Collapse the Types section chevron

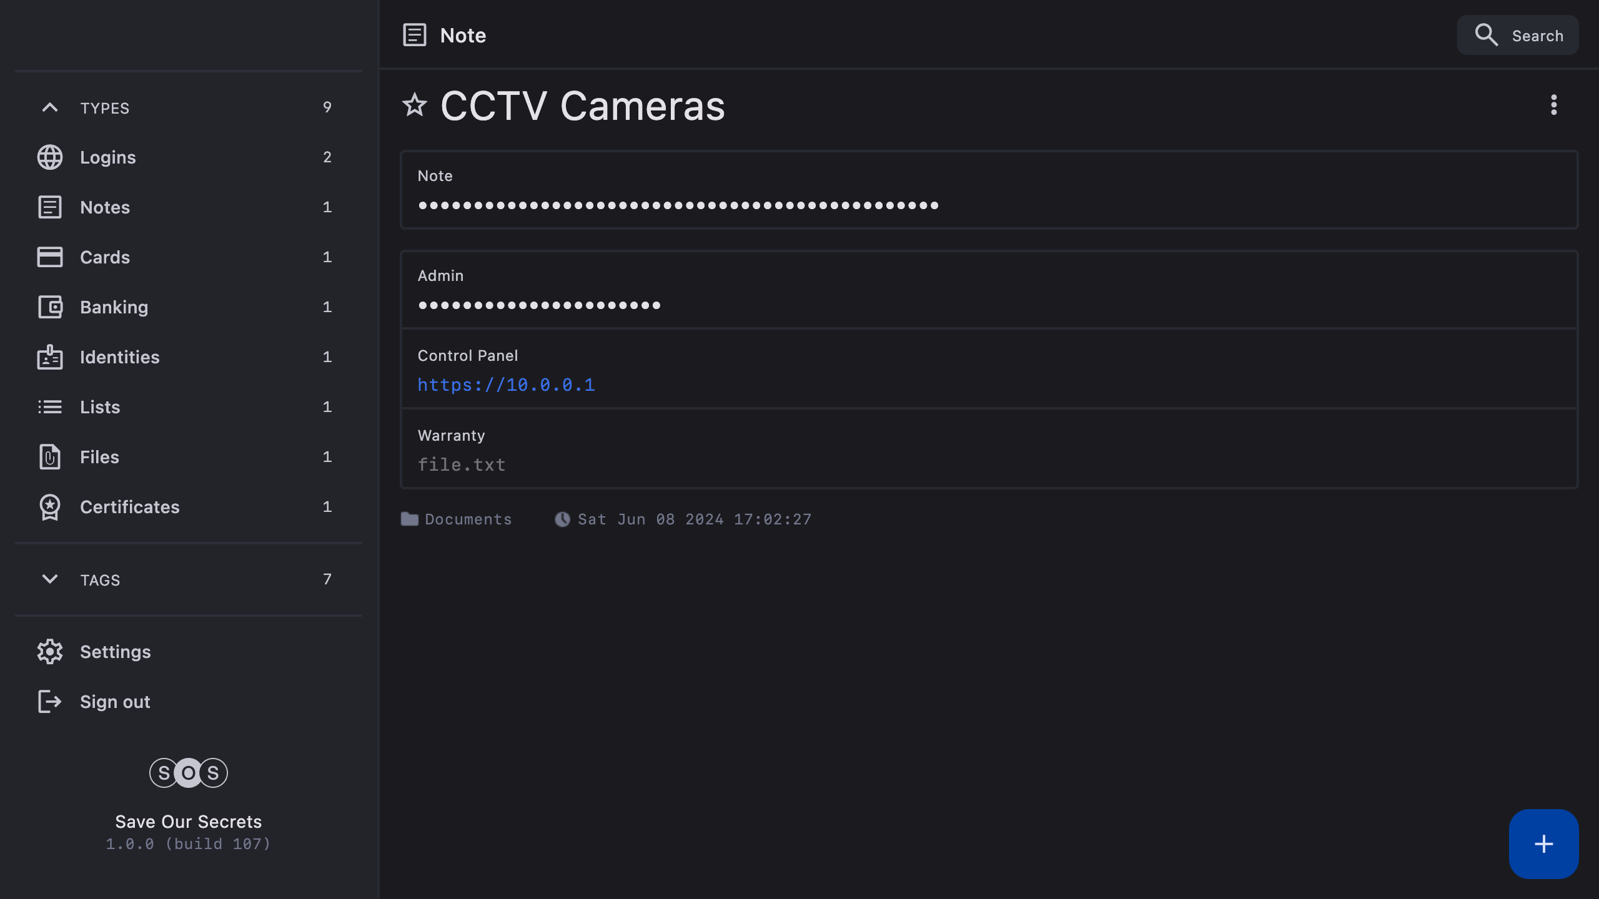pyautogui.click(x=50, y=107)
